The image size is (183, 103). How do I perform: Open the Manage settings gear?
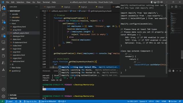tap(3, 96)
